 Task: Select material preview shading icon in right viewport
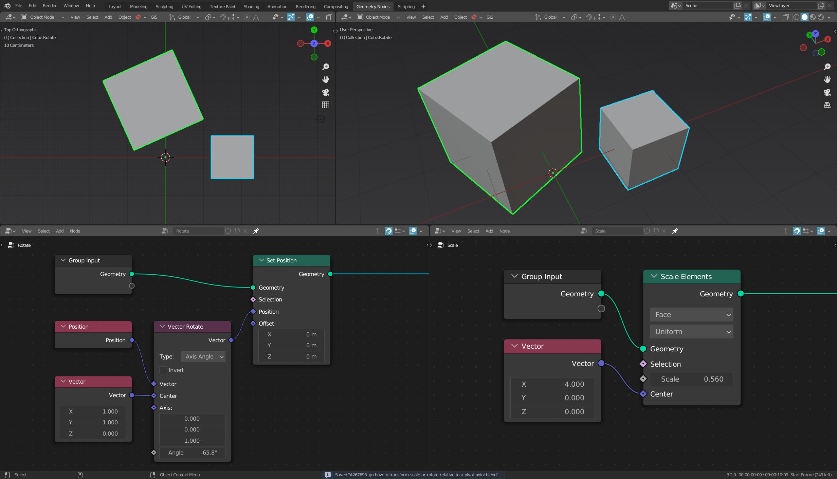click(813, 17)
